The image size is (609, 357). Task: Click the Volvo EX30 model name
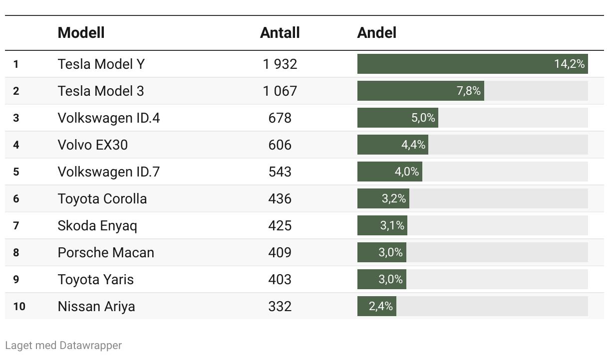[x=93, y=145]
